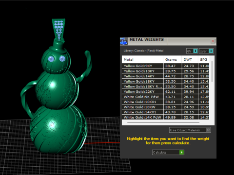
Task: Click grams value 49.89
Action: 170,117
